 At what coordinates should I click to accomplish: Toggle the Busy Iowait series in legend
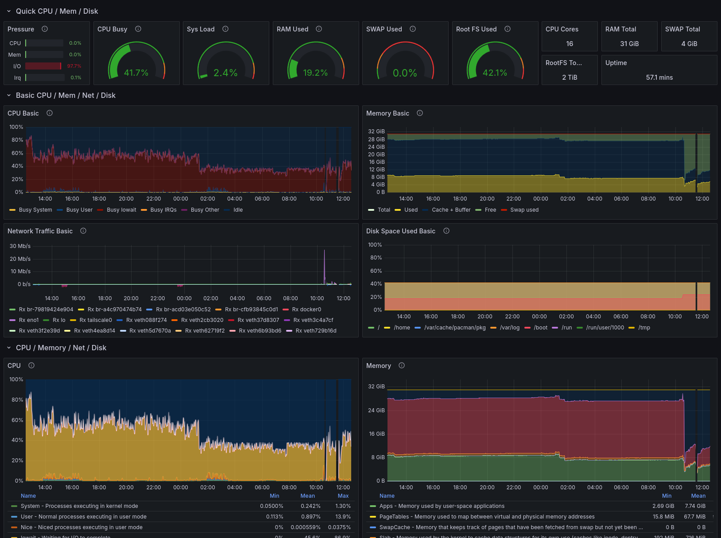121,210
